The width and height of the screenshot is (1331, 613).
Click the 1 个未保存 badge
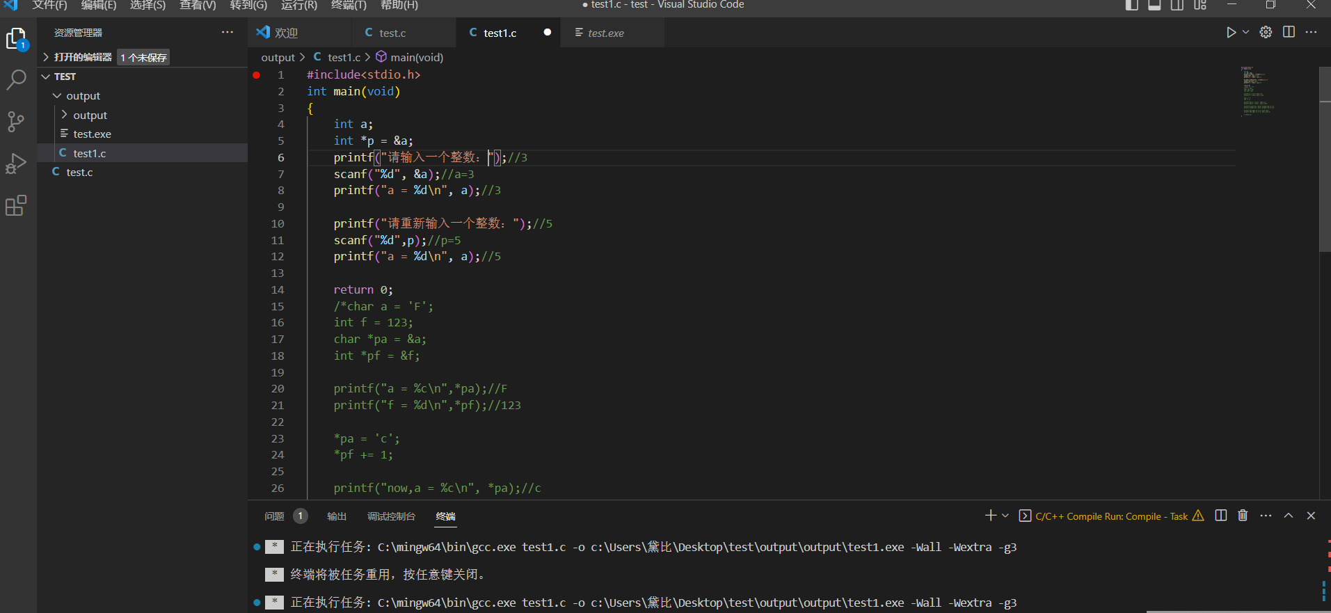[143, 58]
